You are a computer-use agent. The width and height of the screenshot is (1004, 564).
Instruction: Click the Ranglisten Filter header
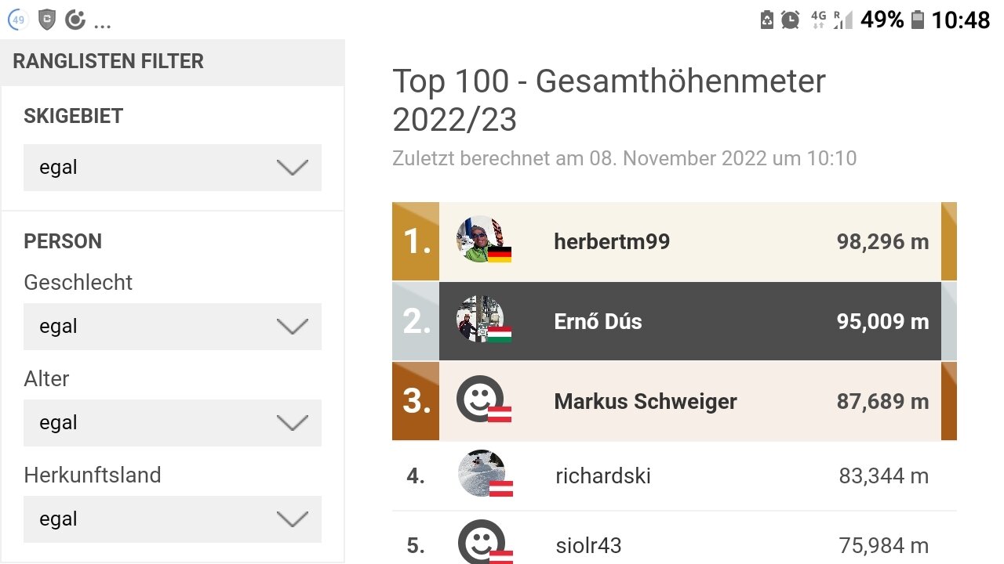(108, 62)
